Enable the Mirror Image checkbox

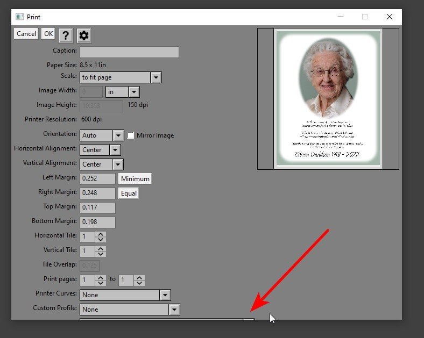131,135
